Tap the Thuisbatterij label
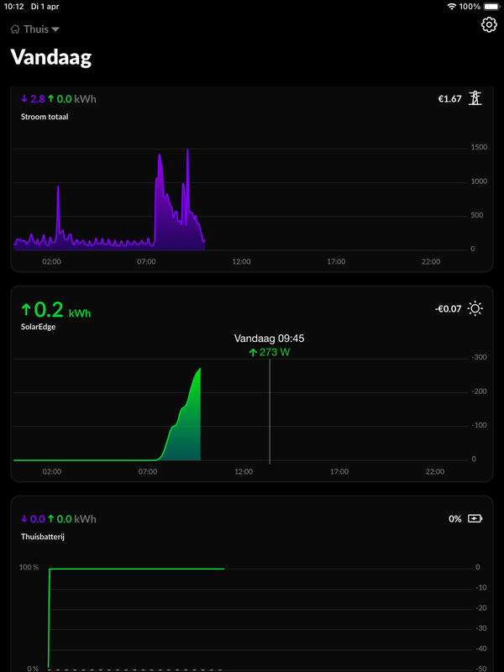Image resolution: width=504 pixels, height=672 pixels. click(43, 536)
